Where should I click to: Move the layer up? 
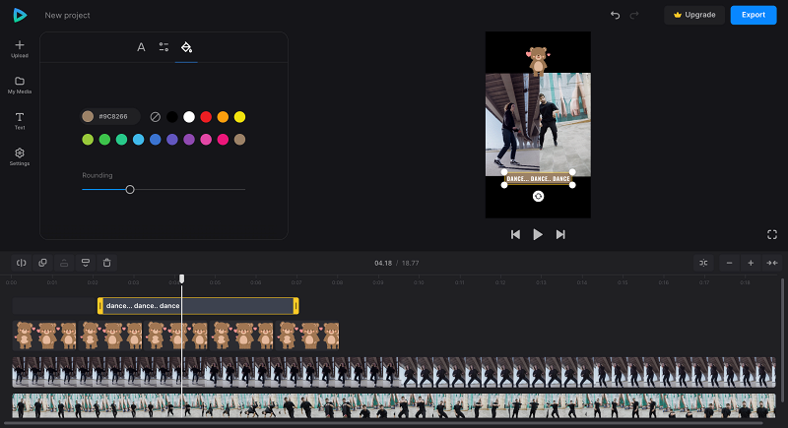(64, 263)
